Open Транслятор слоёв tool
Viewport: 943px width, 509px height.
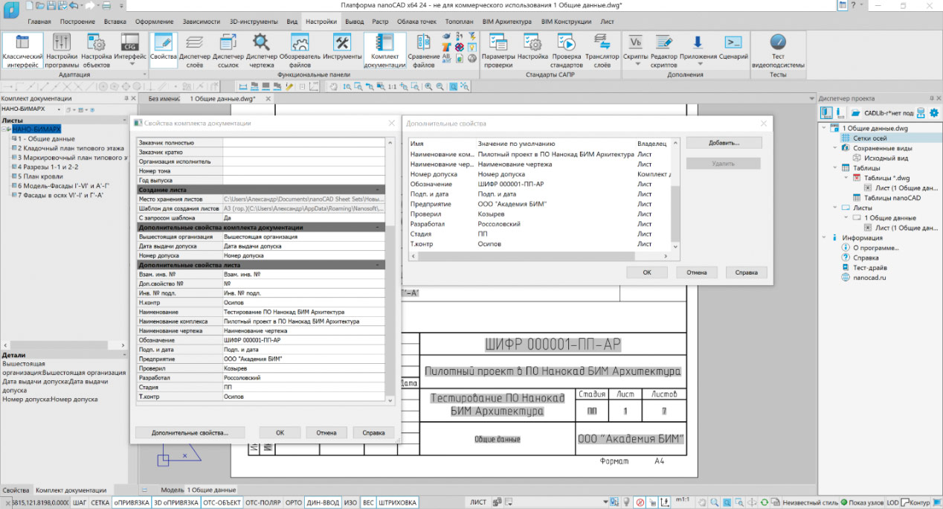(602, 51)
